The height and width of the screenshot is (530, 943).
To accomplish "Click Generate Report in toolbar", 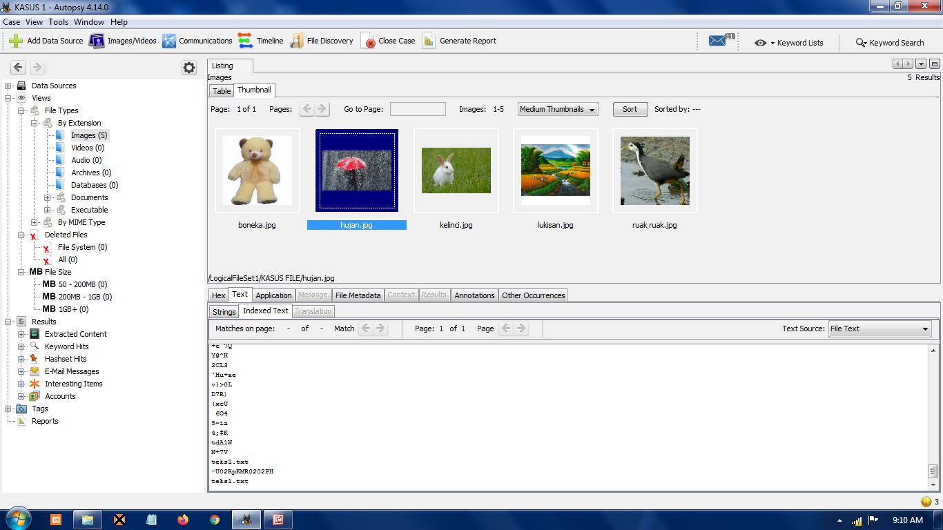I will click(x=429, y=41).
